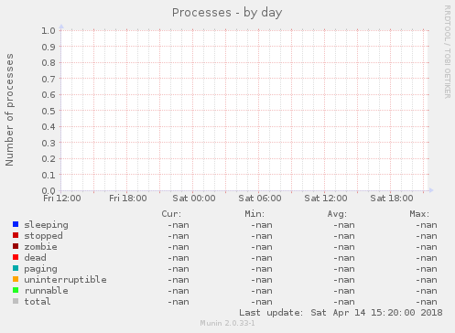Select the 'total' legend label
Screen dimensions: 455x333
click(38, 302)
